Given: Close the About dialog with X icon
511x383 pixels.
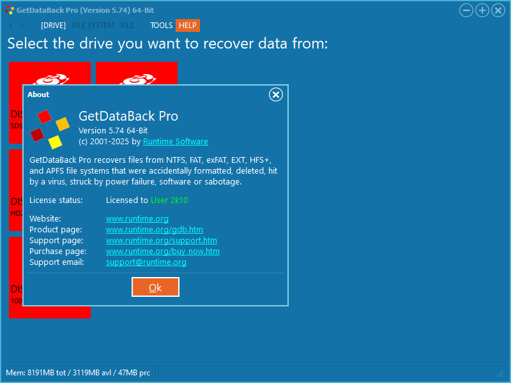Looking at the screenshot, I should click(x=276, y=94).
